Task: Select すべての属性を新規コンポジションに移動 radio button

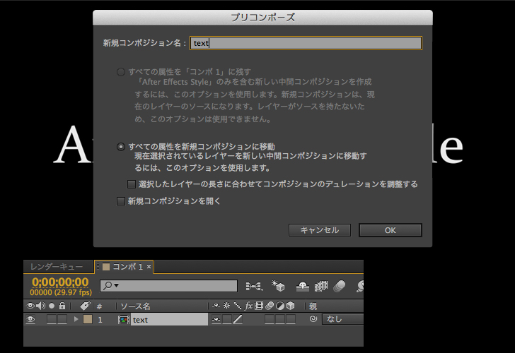Action: [121, 147]
